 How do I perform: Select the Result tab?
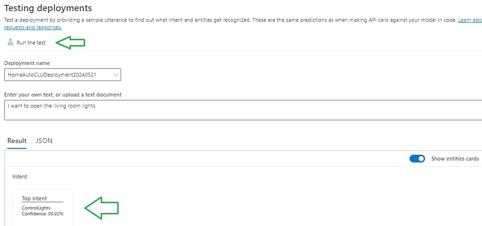point(17,141)
